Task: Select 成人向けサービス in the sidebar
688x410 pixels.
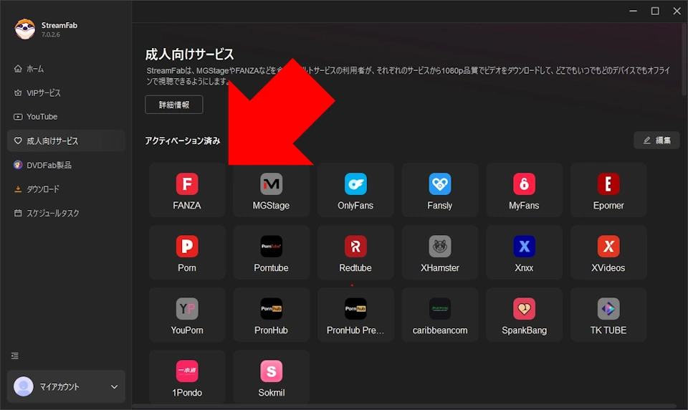Action: tap(66, 141)
